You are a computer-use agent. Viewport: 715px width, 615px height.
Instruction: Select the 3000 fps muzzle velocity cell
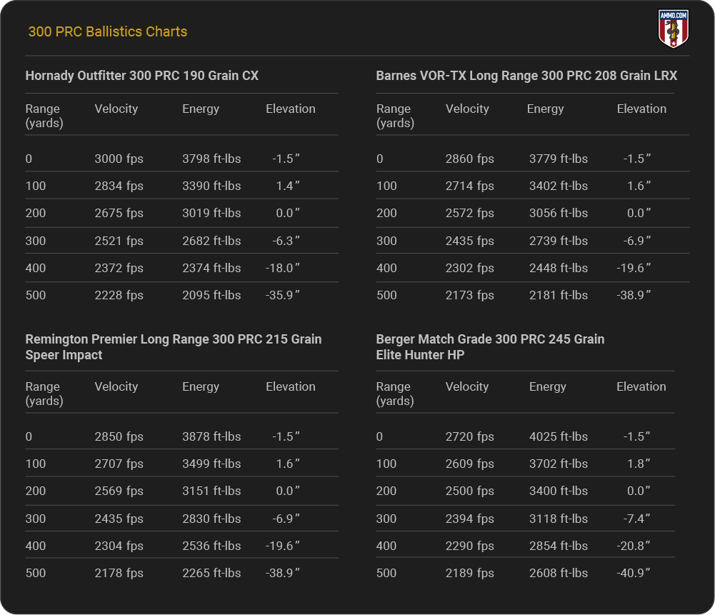coord(119,159)
